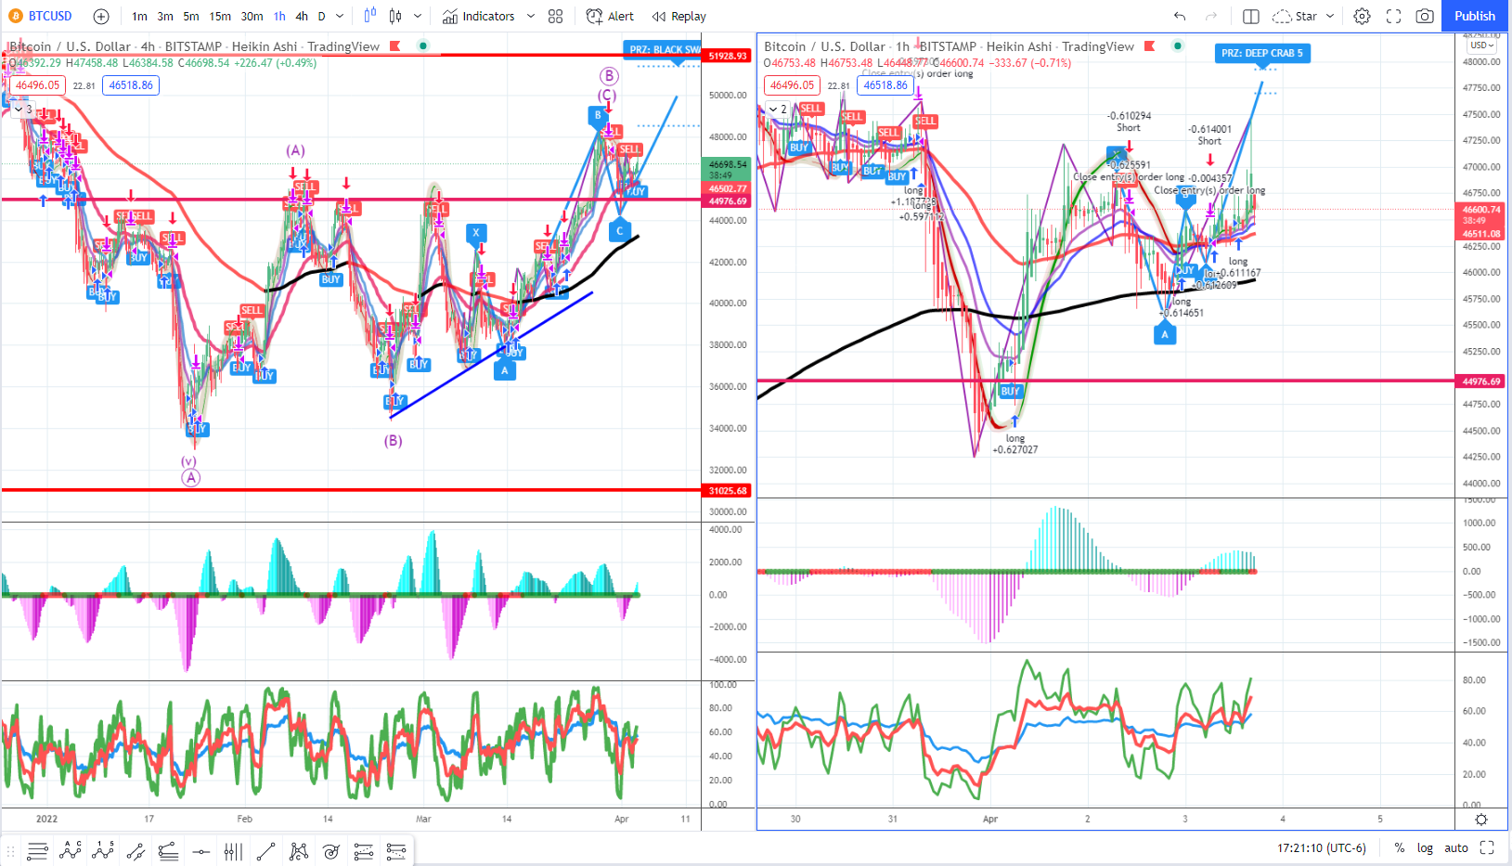
Task: Add a symbol to compare with the plus icon
Action: tap(101, 16)
